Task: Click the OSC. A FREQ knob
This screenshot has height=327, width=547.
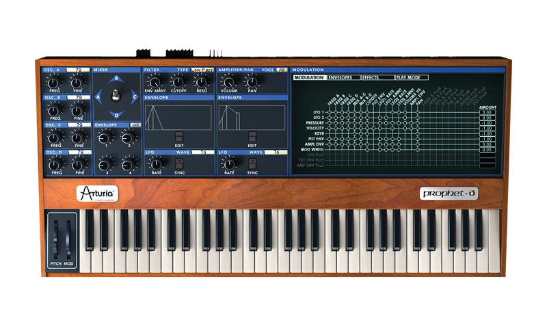Action: tap(53, 83)
